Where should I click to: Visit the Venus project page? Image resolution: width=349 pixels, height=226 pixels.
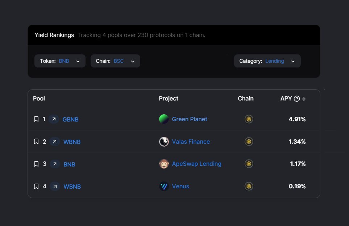tap(180, 186)
